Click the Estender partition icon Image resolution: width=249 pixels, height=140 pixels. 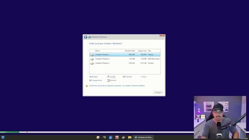[108, 80]
